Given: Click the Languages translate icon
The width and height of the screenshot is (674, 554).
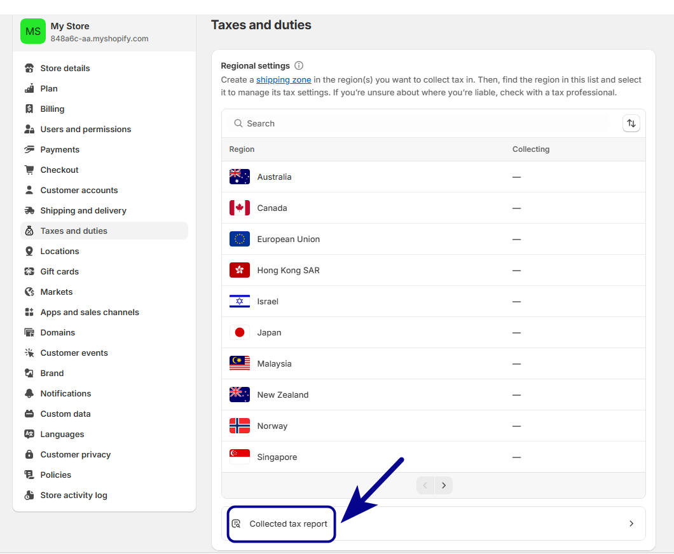Looking at the screenshot, I should point(29,434).
